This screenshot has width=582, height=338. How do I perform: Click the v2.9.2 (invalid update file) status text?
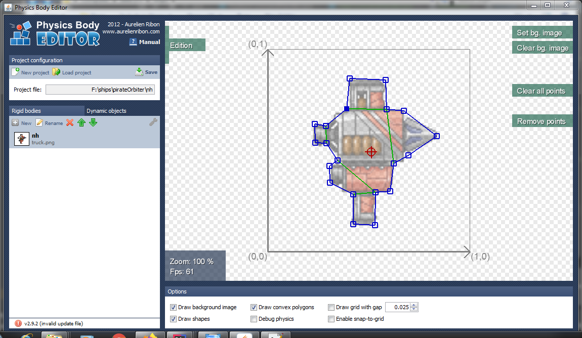point(54,323)
